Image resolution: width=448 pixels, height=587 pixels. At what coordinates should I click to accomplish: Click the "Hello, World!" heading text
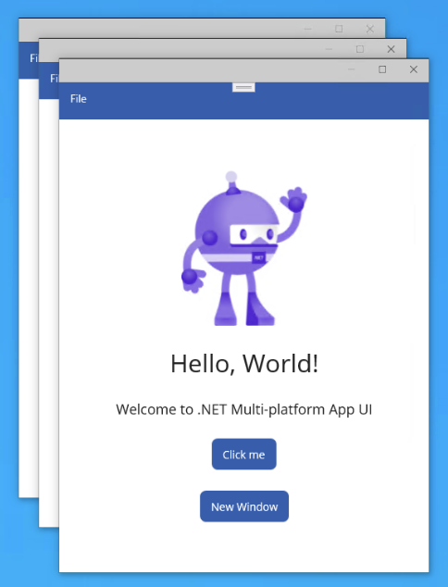(x=244, y=364)
